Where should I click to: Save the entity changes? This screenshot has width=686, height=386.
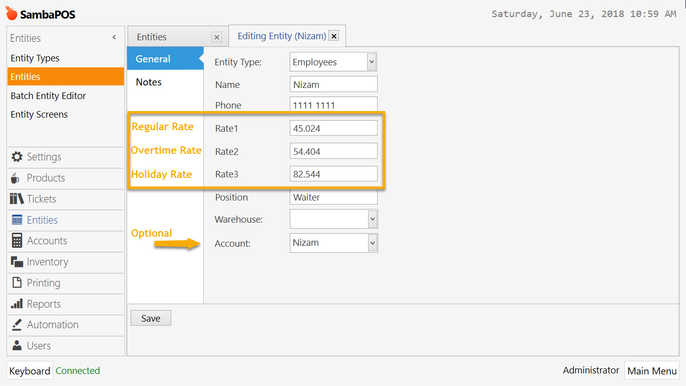[x=150, y=318]
